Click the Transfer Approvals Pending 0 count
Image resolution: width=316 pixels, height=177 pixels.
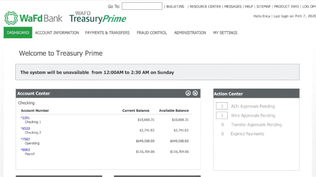pyautogui.click(x=222, y=125)
